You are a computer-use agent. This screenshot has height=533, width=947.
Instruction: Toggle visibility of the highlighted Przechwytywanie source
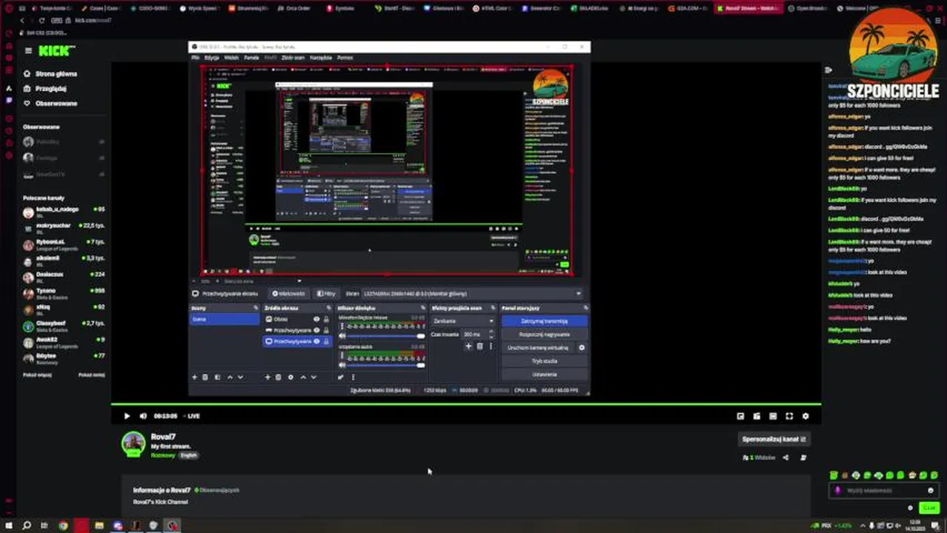tap(316, 341)
